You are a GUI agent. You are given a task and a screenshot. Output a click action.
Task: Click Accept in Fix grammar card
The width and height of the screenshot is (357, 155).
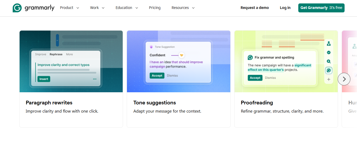pyautogui.click(x=255, y=78)
